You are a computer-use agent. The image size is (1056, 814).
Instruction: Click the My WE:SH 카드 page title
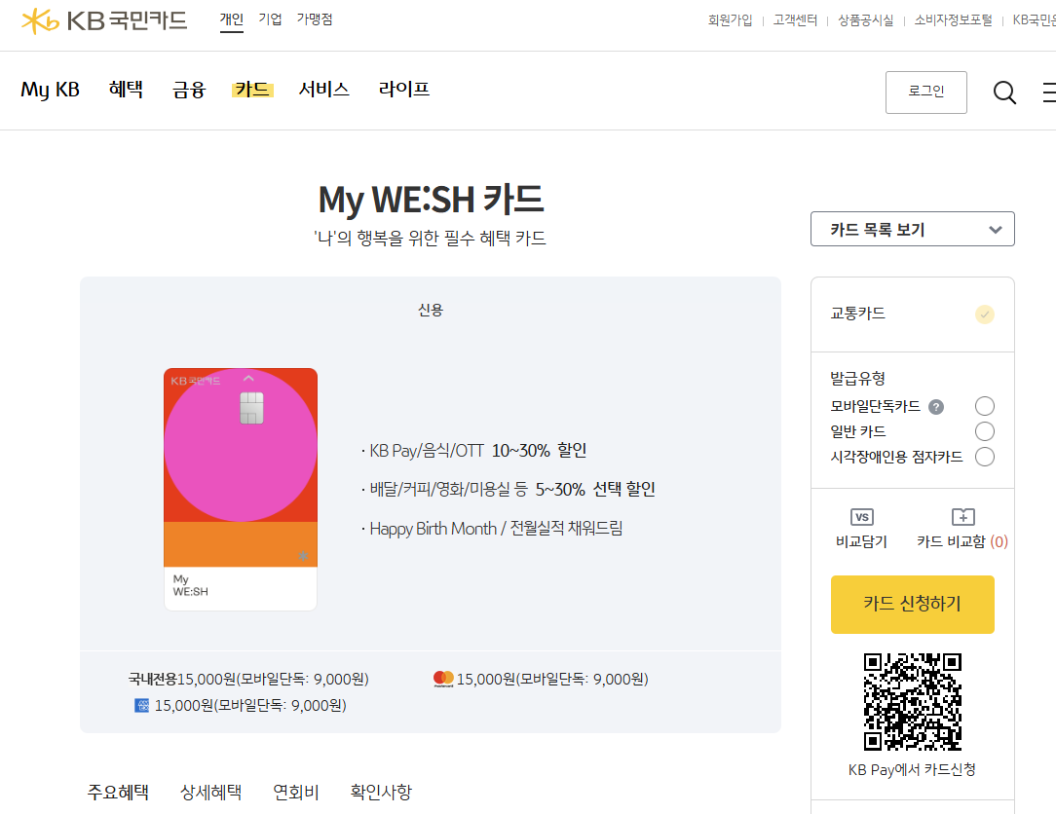click(431, 200)
